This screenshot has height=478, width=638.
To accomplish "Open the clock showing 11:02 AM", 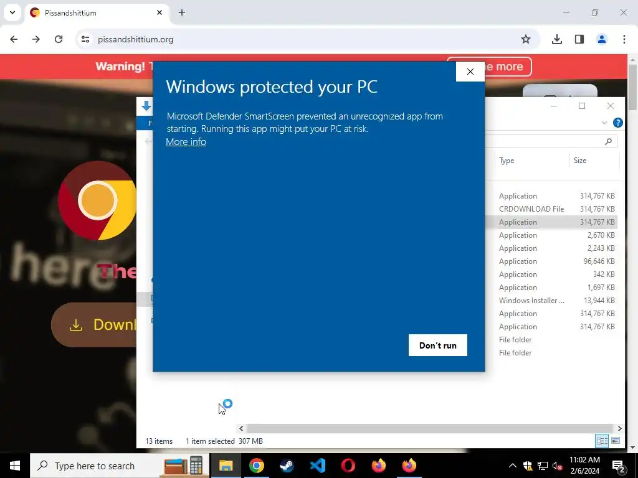I will pos(584,466).
